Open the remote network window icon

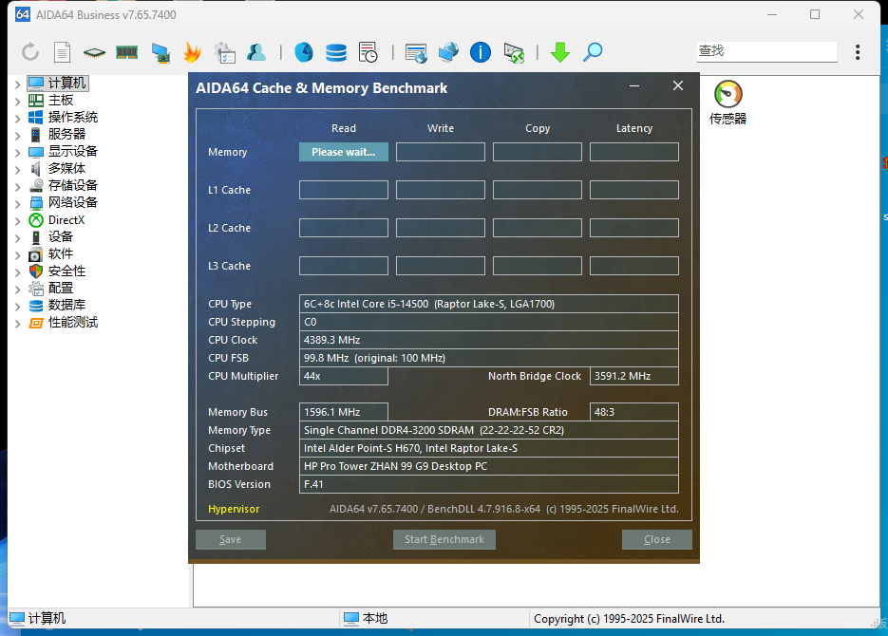point(416,53)
